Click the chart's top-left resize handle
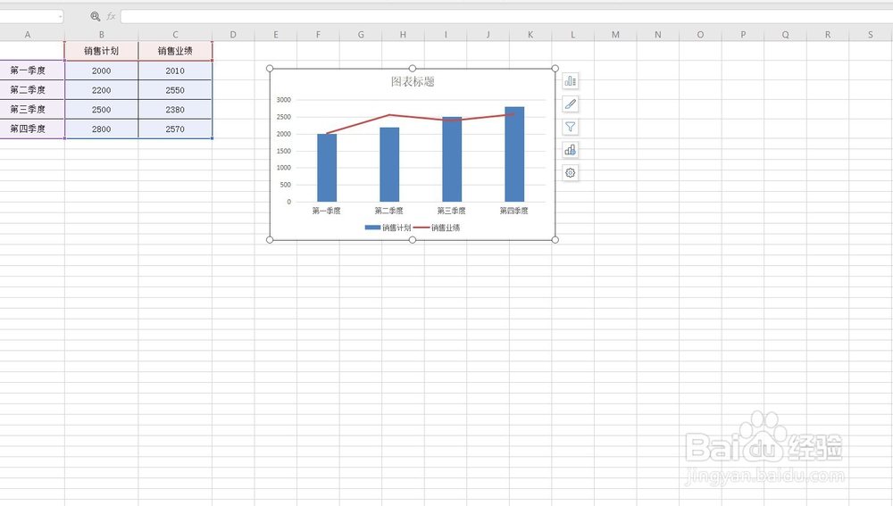Viewport: 893px width, 506px height. [x=270, y=69]
